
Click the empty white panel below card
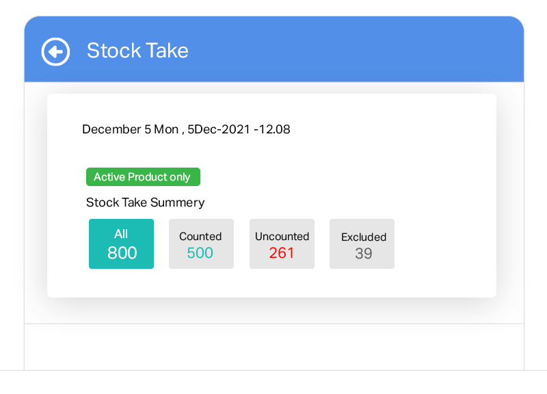tap(273, 347)
